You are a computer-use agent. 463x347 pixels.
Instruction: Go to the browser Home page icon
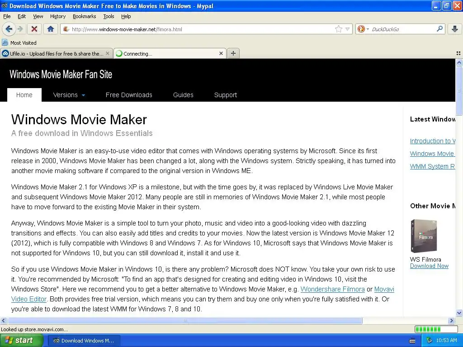51,29
